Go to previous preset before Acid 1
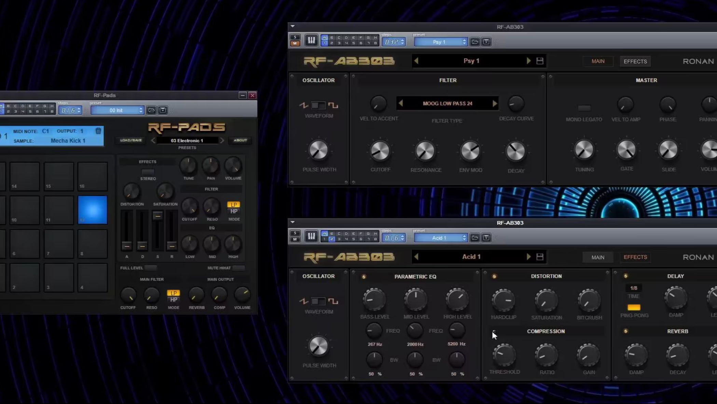The image size is (717, 404). coord(416,257)
